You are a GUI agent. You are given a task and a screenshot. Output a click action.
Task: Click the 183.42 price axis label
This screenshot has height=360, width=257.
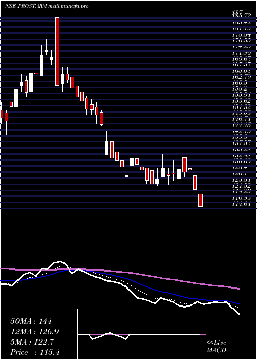click(x=242, y=23)
